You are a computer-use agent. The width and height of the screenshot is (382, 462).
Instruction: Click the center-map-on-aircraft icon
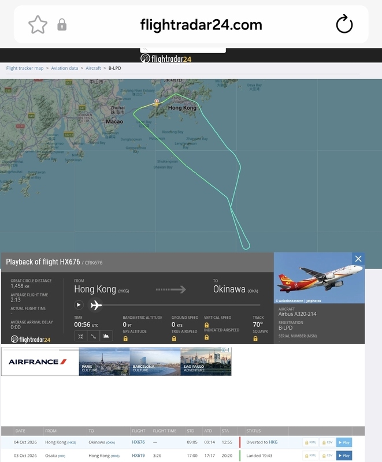pyautogui.click(x=80, y=336)
